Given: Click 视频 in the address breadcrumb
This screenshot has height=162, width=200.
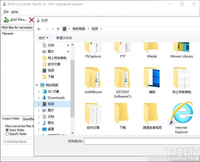Looking at the screenshot, I should [95, 29].
